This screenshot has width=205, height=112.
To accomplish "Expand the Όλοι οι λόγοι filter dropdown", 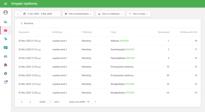I will [138, 14].
